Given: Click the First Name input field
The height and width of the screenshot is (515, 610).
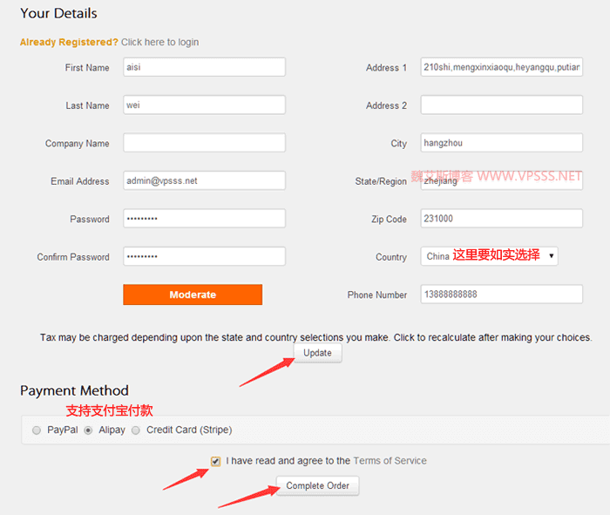Looking at the screenshot, I should coord(204,67).
